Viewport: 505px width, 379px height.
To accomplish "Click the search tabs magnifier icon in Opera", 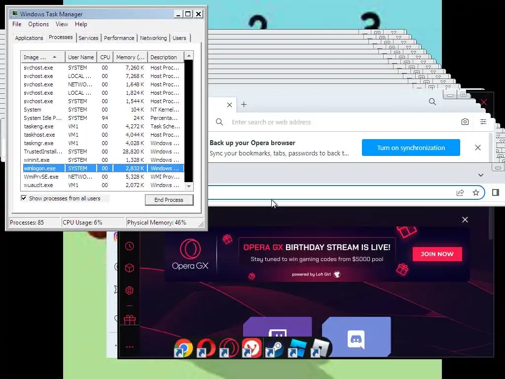I will pyautogui.click(x=432, y=102).
